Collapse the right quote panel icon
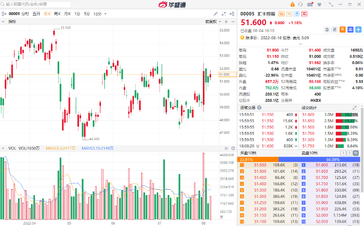Image resolution: width=364 pixels, height=226 pixels. click(x=232, y=14)
